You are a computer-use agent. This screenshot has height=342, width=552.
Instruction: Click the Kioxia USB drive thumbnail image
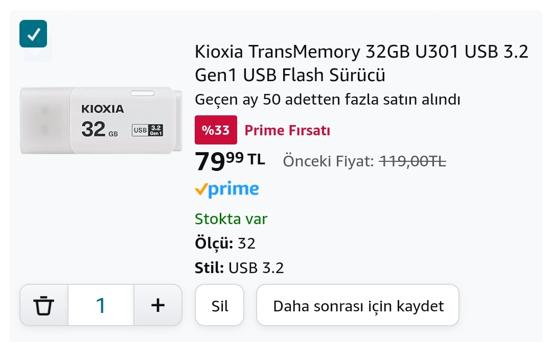click(101, 120)
